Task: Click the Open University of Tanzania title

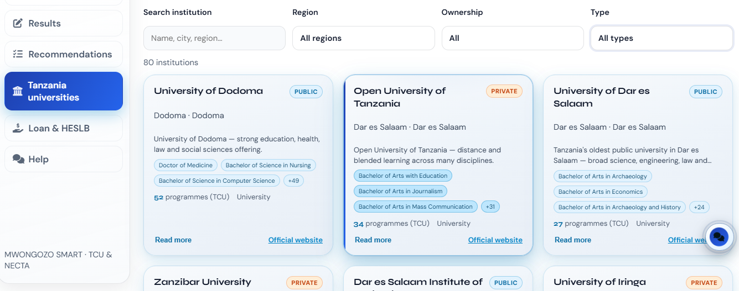Action: pos(400,97)
